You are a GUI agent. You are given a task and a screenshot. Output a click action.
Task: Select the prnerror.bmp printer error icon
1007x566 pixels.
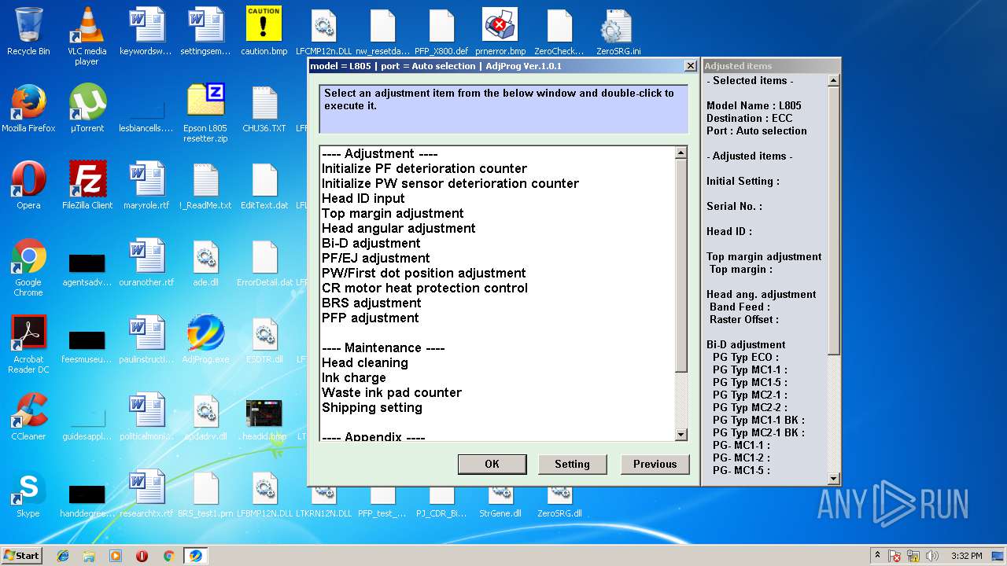pos(500,31)
